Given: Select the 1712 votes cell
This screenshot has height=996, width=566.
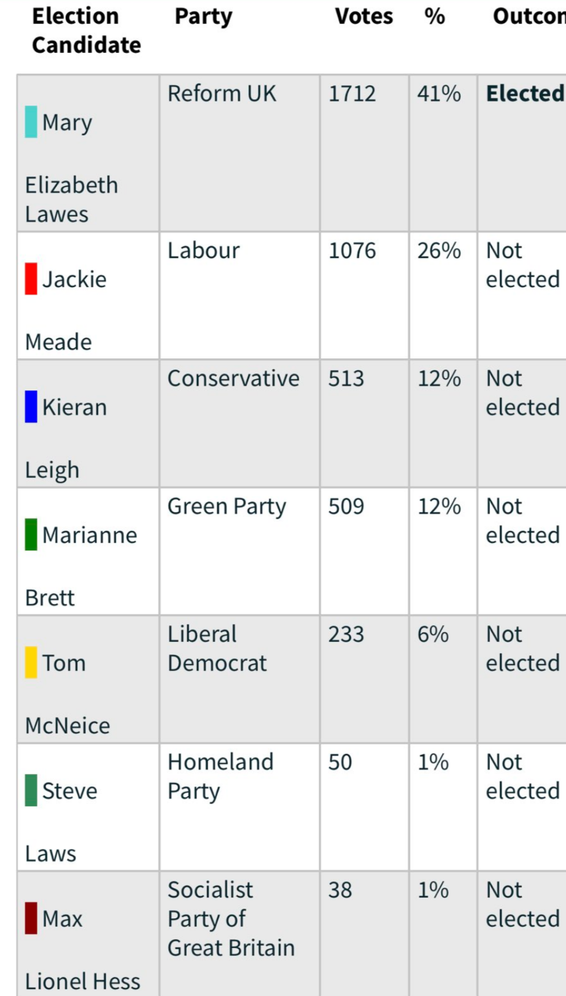Looking at the screenshot, I should (x=352, y=94).
